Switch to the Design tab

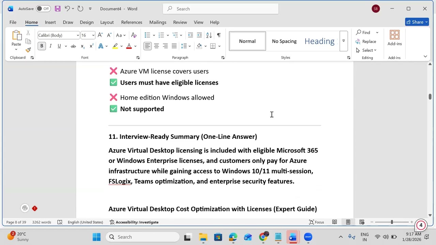87,22
